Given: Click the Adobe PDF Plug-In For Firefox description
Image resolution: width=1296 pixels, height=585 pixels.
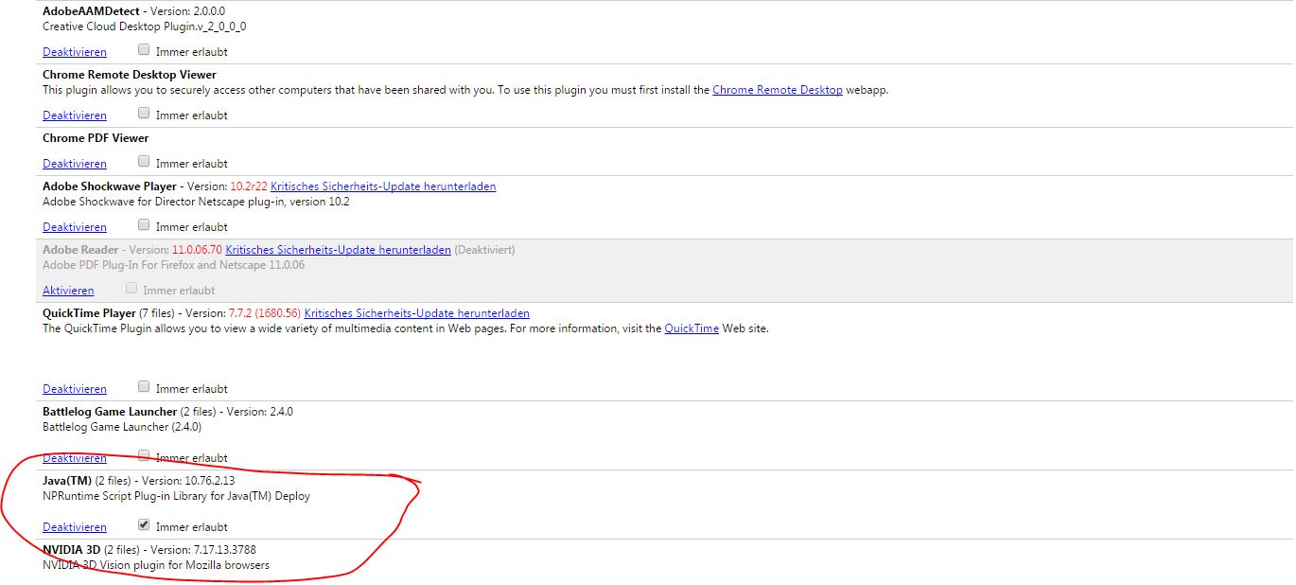Looking at the screenshot, I should point(174,265).
